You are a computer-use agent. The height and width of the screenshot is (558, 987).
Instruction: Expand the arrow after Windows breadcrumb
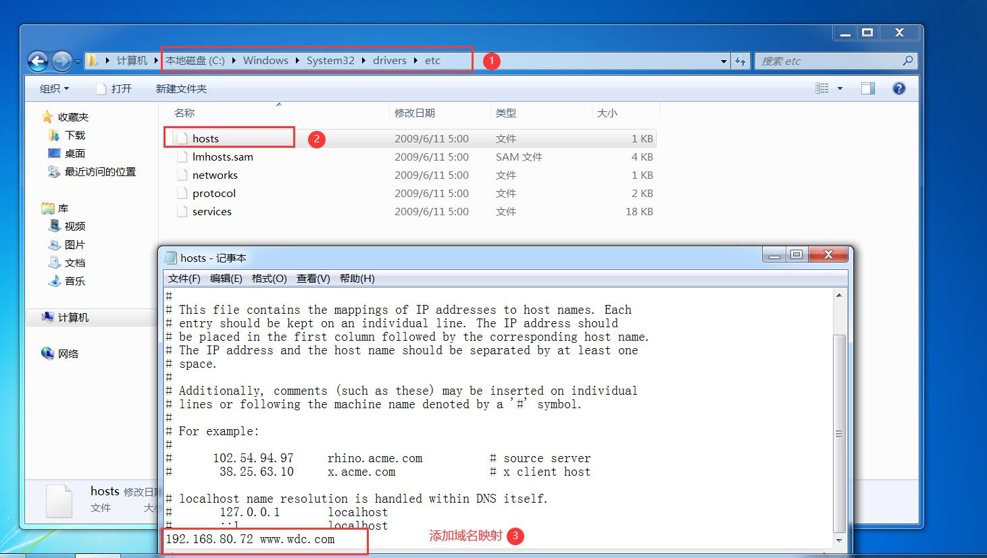[x=298, y=61]
